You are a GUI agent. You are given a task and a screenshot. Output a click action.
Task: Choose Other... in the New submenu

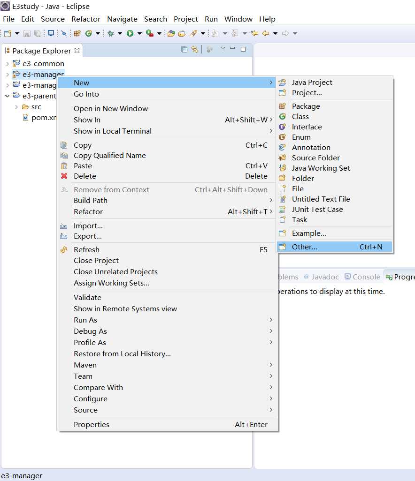coord(335,247)
